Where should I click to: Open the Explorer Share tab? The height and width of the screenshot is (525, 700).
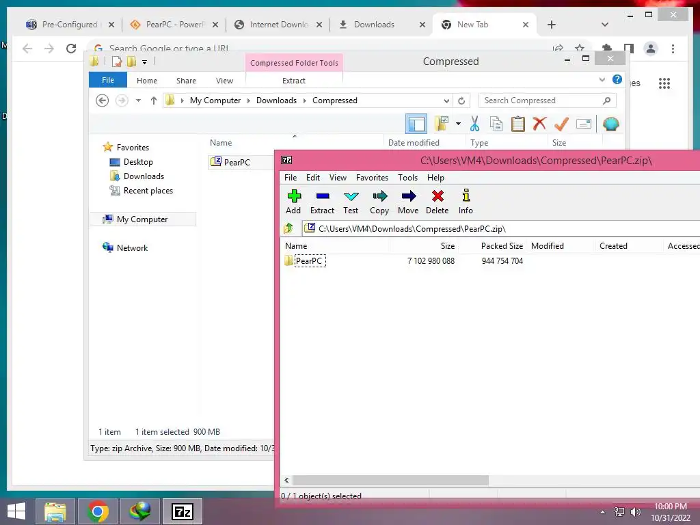tap(186, 81)
